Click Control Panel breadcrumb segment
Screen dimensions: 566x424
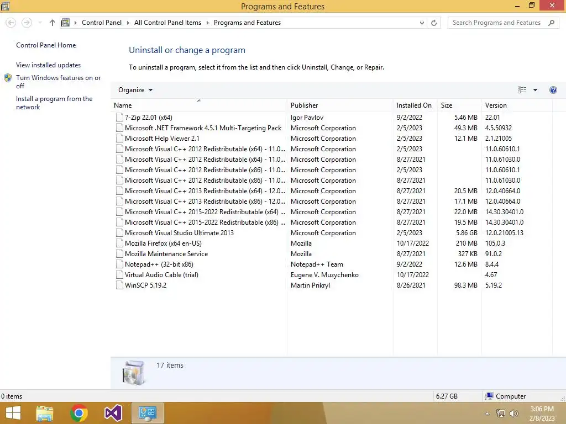[102, 23]
